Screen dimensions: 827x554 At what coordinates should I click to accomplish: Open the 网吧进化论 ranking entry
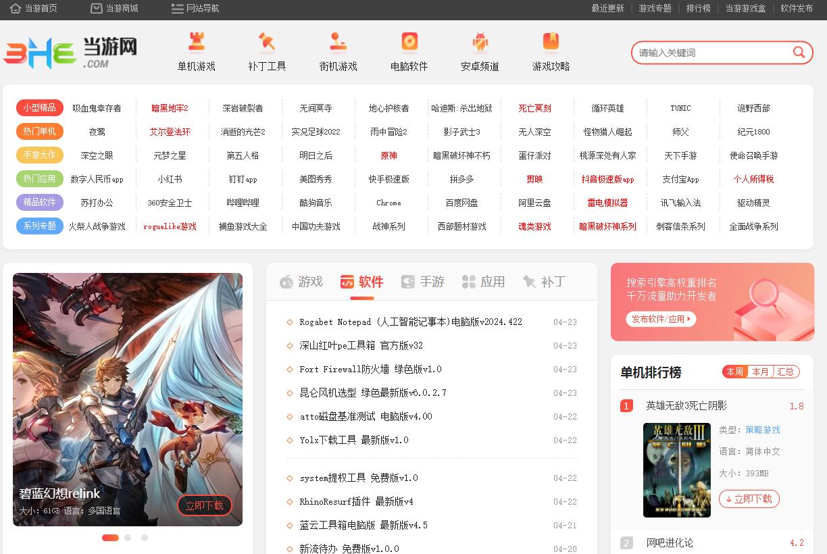pos(670,543)
